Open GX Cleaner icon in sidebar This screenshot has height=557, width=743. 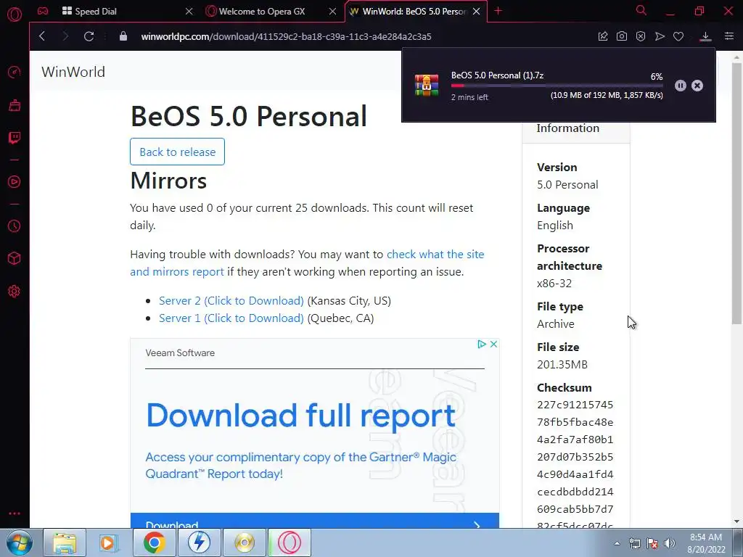click(15, 105)
